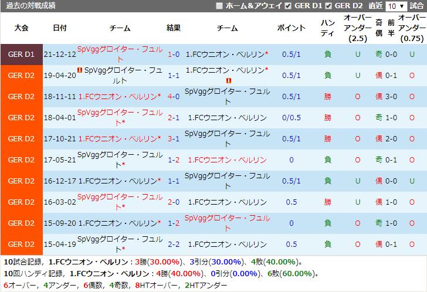Click GER D2 league cell for 19-04-20
427x292 pixels.
[22, 76]
